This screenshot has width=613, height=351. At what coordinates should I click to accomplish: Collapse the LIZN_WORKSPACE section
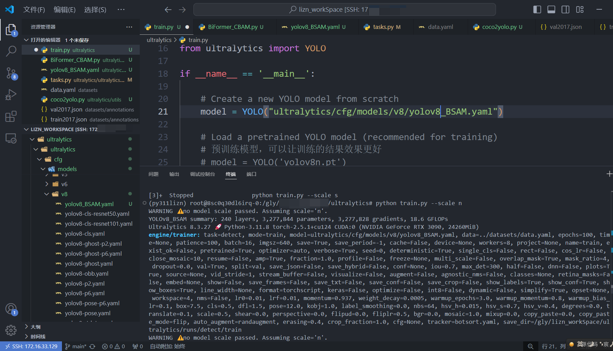[x=26, y=129]
